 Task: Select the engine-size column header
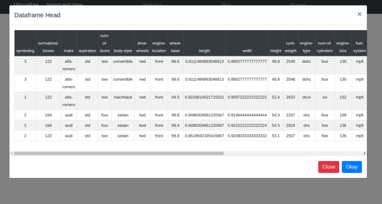pyautogui.click(x=343, y=44)
